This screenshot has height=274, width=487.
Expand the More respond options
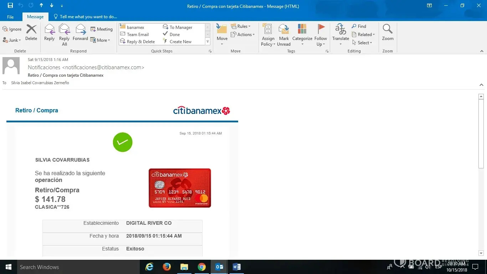pyautogui.click(x=101, y=40)
